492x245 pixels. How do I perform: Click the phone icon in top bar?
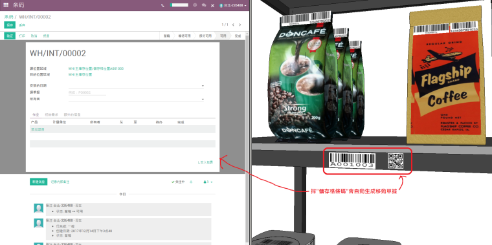(x=162, y=5)
